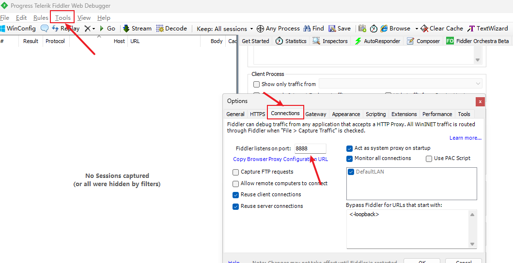Click the Fiddler listens on port field

coord(311,148)
